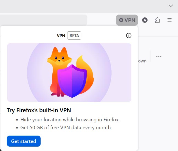Click the VPN title in the panel header

point(61,36)
